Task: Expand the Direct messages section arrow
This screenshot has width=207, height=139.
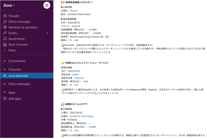Action: 5,84
